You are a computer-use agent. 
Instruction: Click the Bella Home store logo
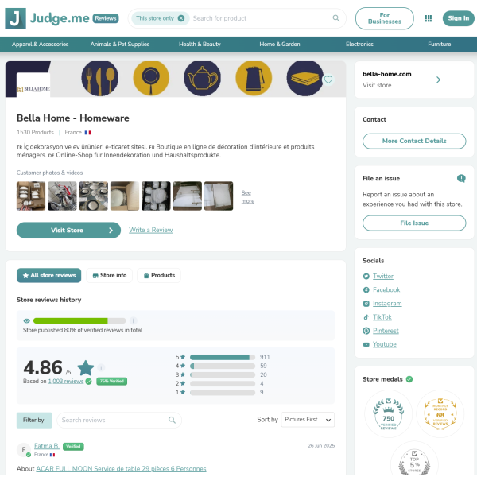[33, 85]
